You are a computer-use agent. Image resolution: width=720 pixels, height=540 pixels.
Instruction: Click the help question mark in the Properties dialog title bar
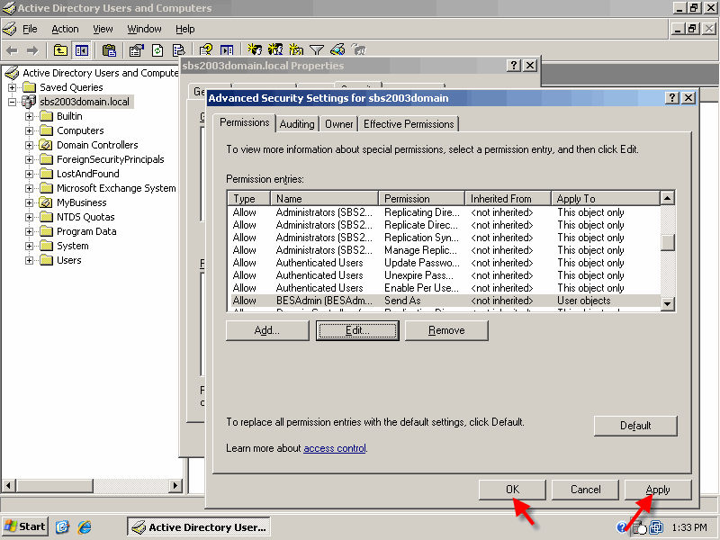pyautogui.click(x=513, y=66)
